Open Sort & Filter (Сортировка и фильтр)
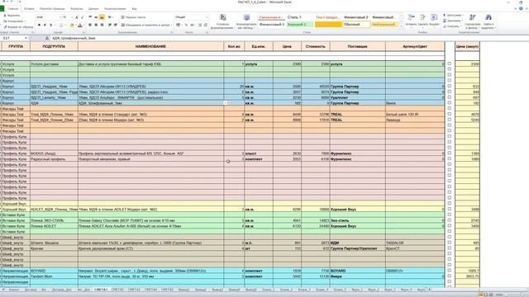This screenshot has height=297, width=529. click(x=472, y=21)
